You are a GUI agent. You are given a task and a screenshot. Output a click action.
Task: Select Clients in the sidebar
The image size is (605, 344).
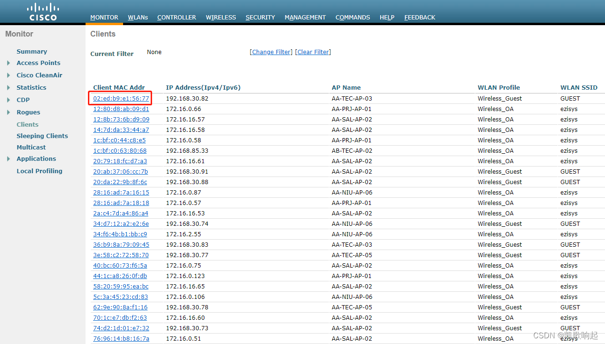(28, 124)
